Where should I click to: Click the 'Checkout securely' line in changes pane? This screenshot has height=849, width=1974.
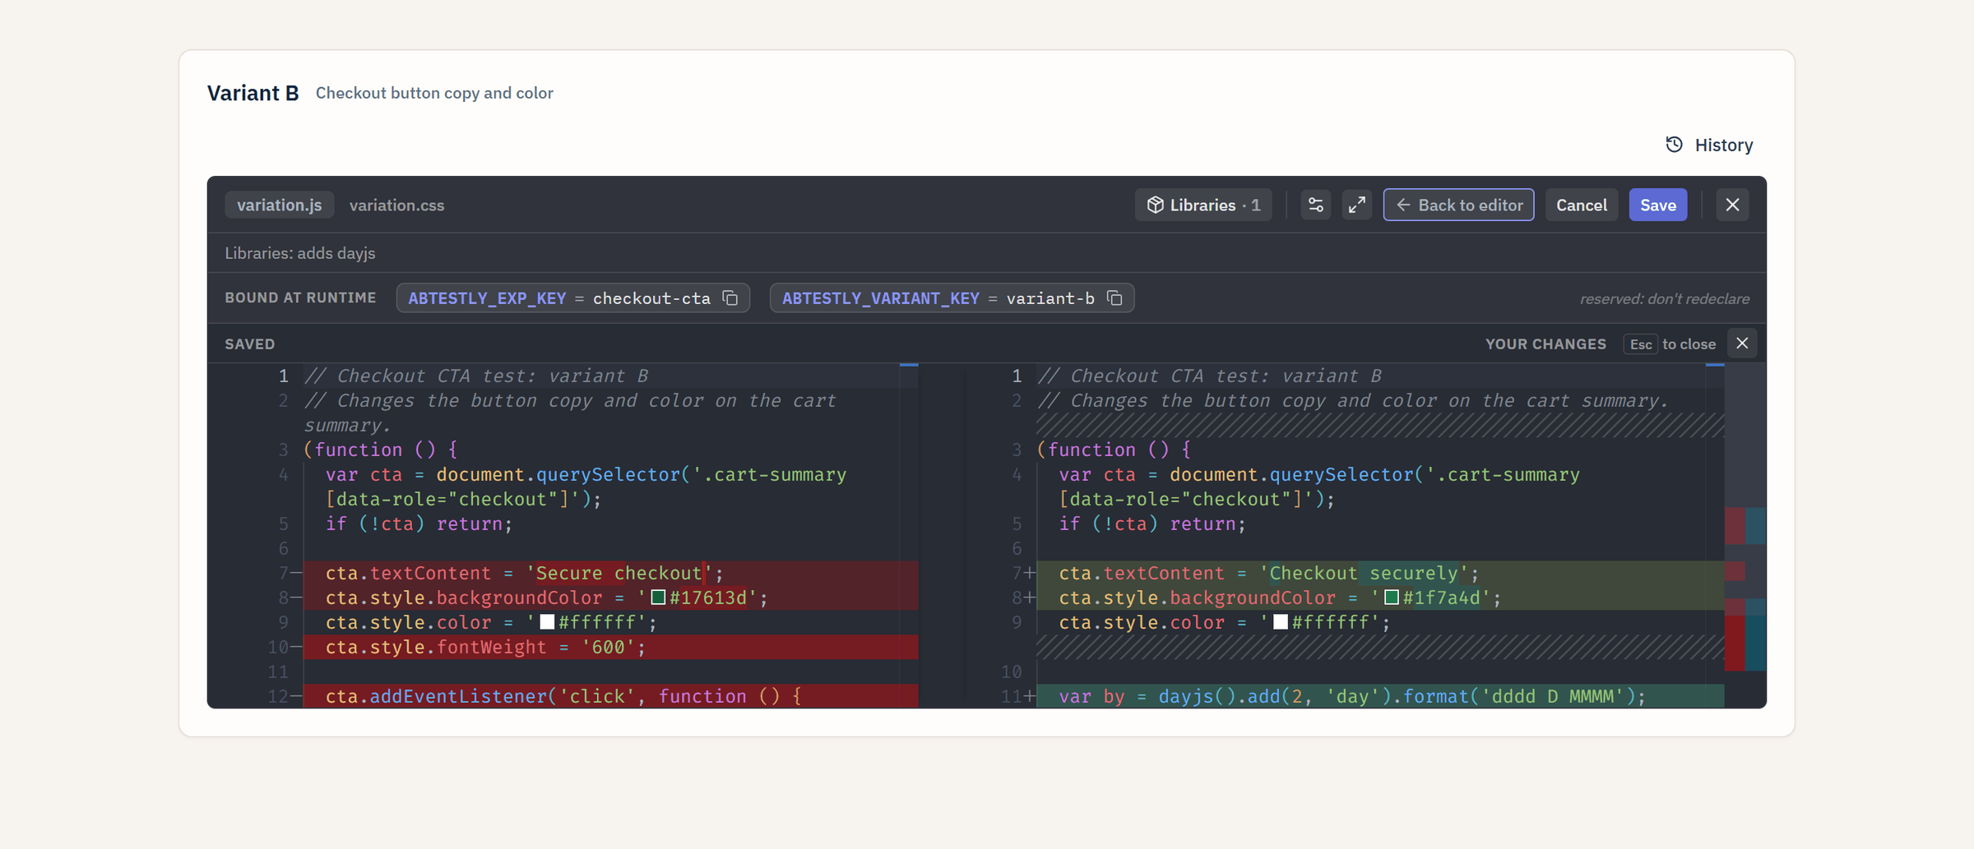pyautogui.click(x=1380, y=573)
